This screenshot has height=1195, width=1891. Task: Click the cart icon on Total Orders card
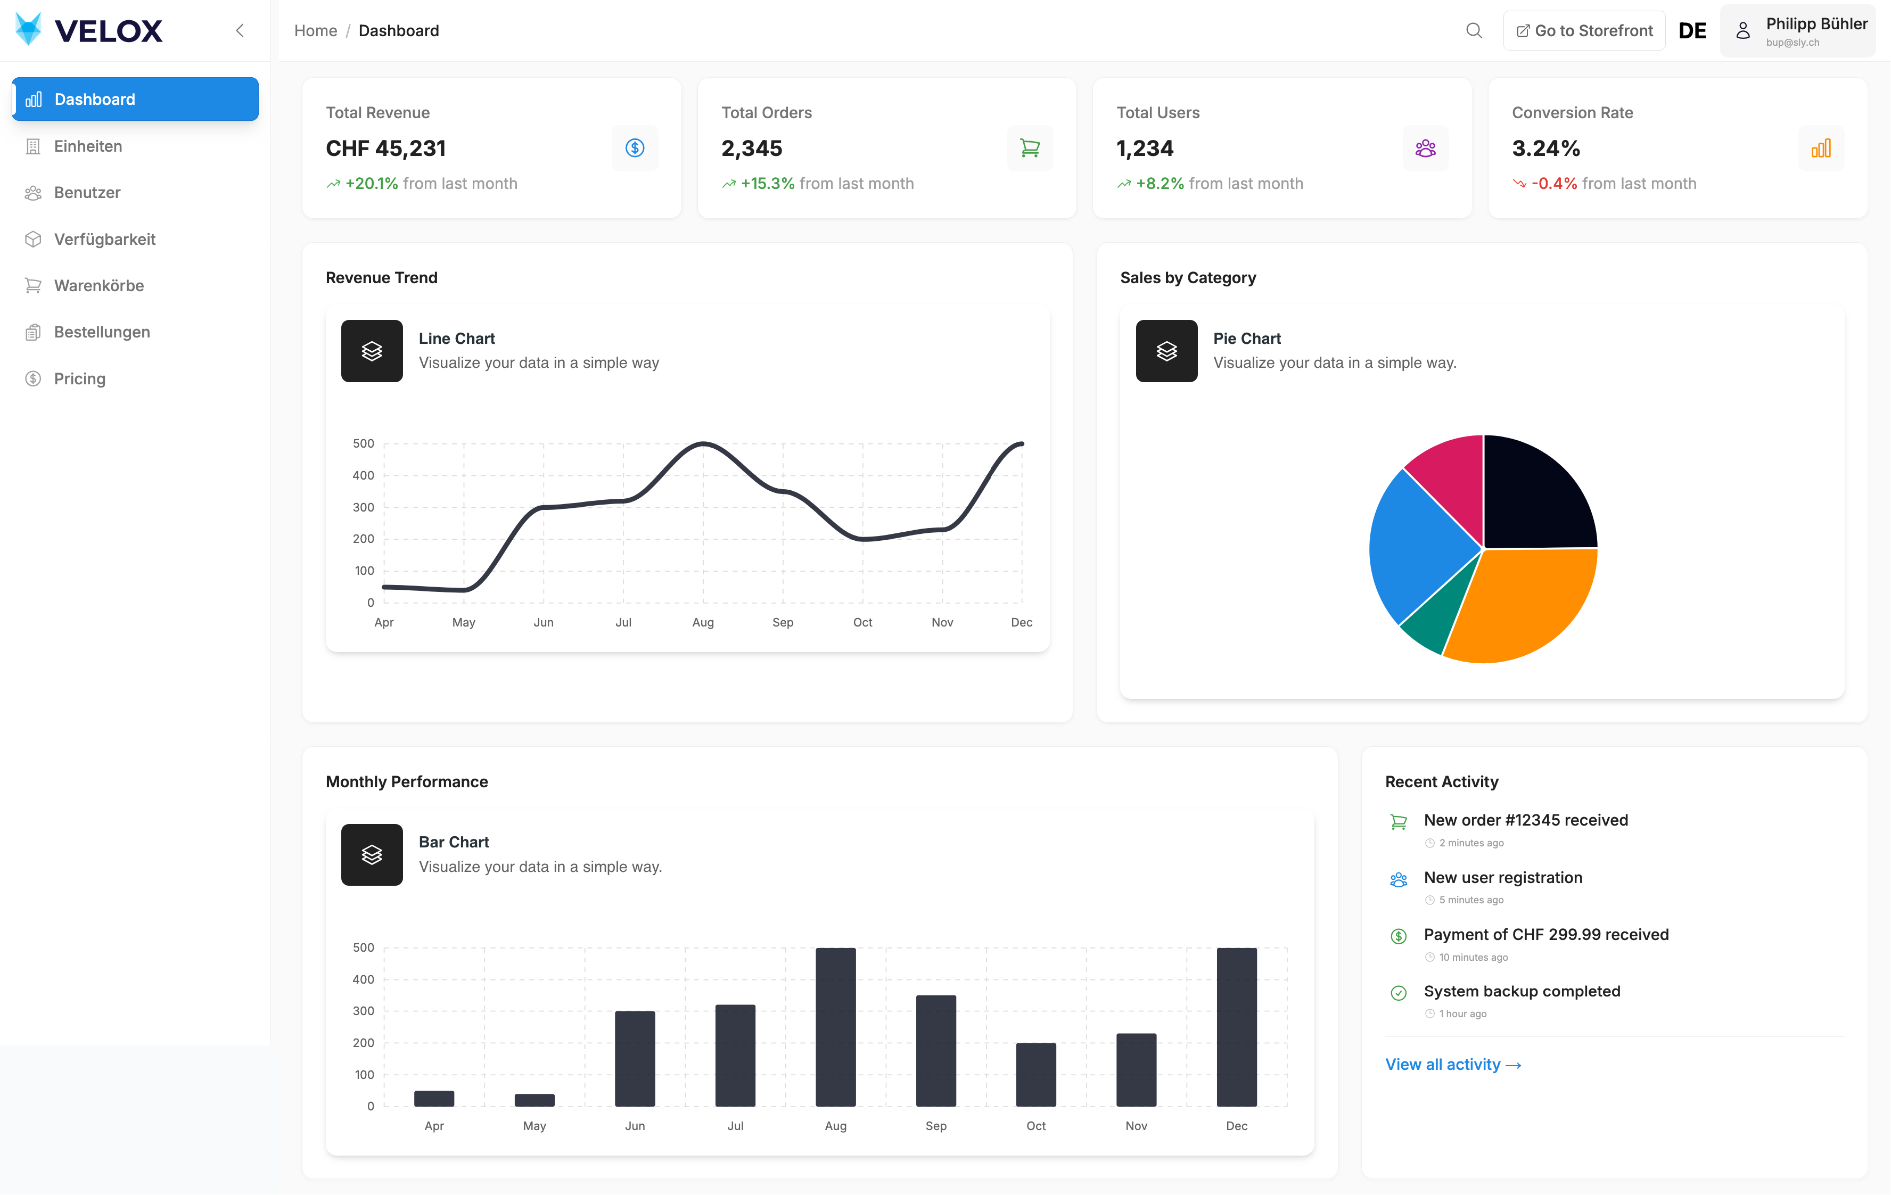[x=1030, y=147]
